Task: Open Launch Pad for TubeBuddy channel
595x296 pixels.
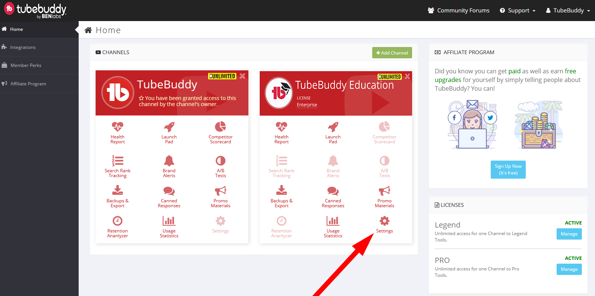Action: click(x=169, y=133)
